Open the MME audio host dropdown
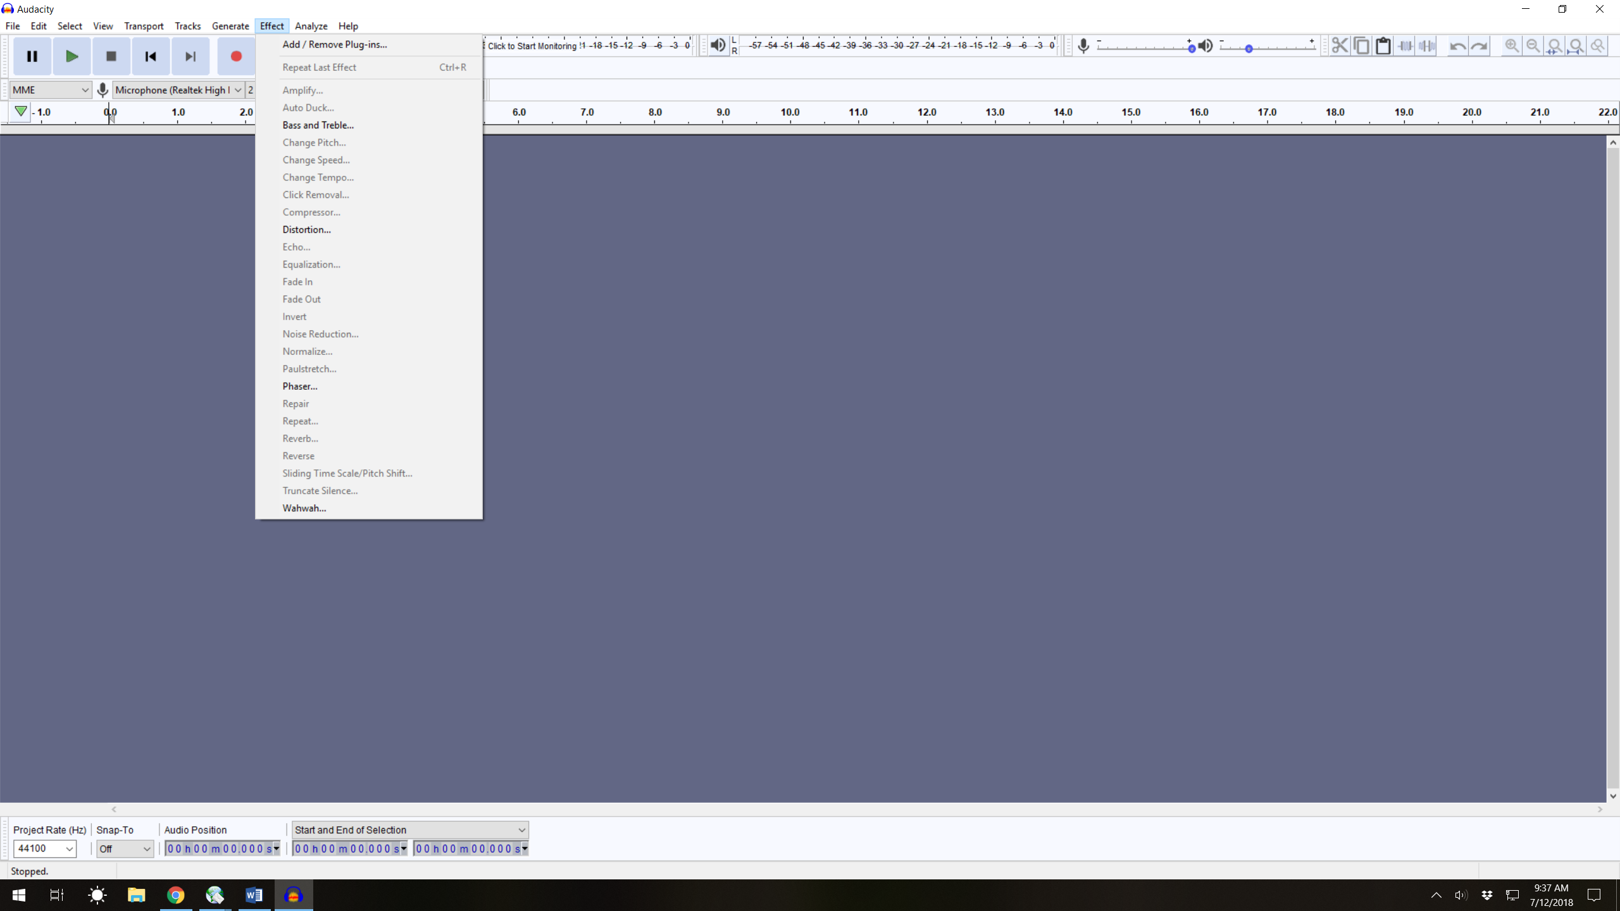 pyautogui.click(x=50, y=89)
